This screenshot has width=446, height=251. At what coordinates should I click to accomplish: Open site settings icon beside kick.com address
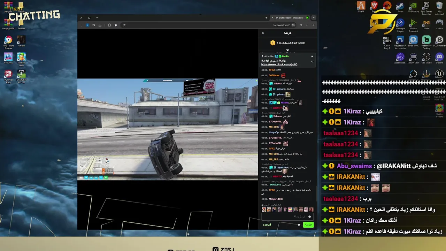tap(293, 25)
